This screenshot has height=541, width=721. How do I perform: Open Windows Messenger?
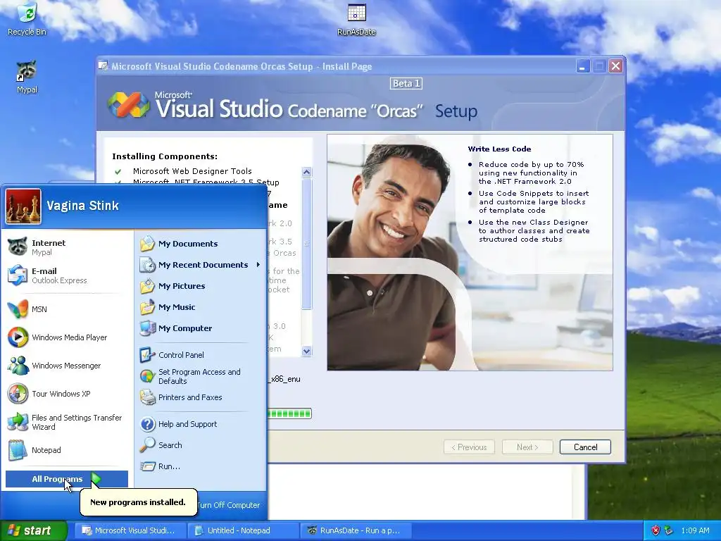point(66,366)
